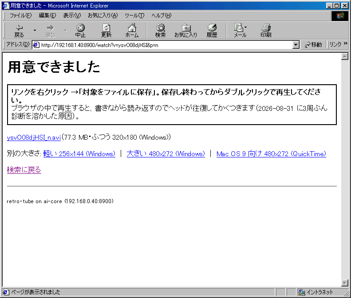Click the 移動 go button
This screenshot has height=298, width=351.
pyautogui.click(x=313, y=45)
